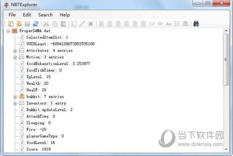233x156 pixels.
Task: Select the AttackTime: 0 row
Action: 41,116
